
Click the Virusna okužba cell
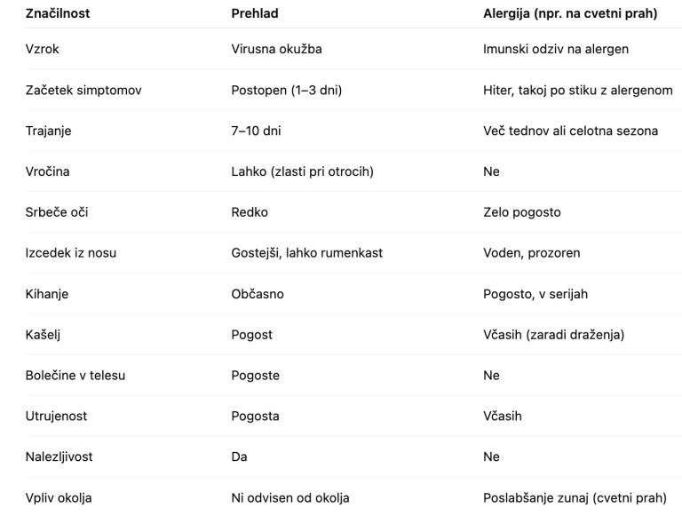276,50
